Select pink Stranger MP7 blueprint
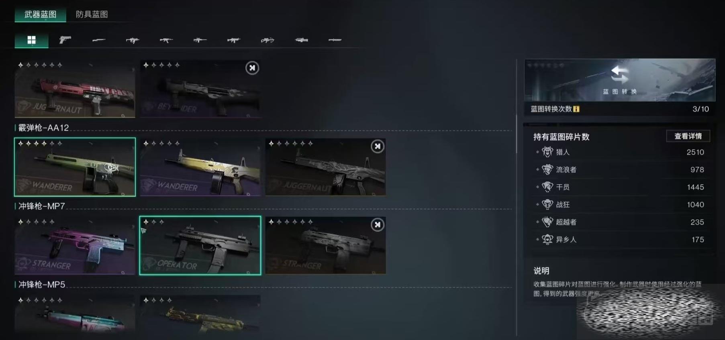Screen dimensions: 725x340 tap(75, 245)
